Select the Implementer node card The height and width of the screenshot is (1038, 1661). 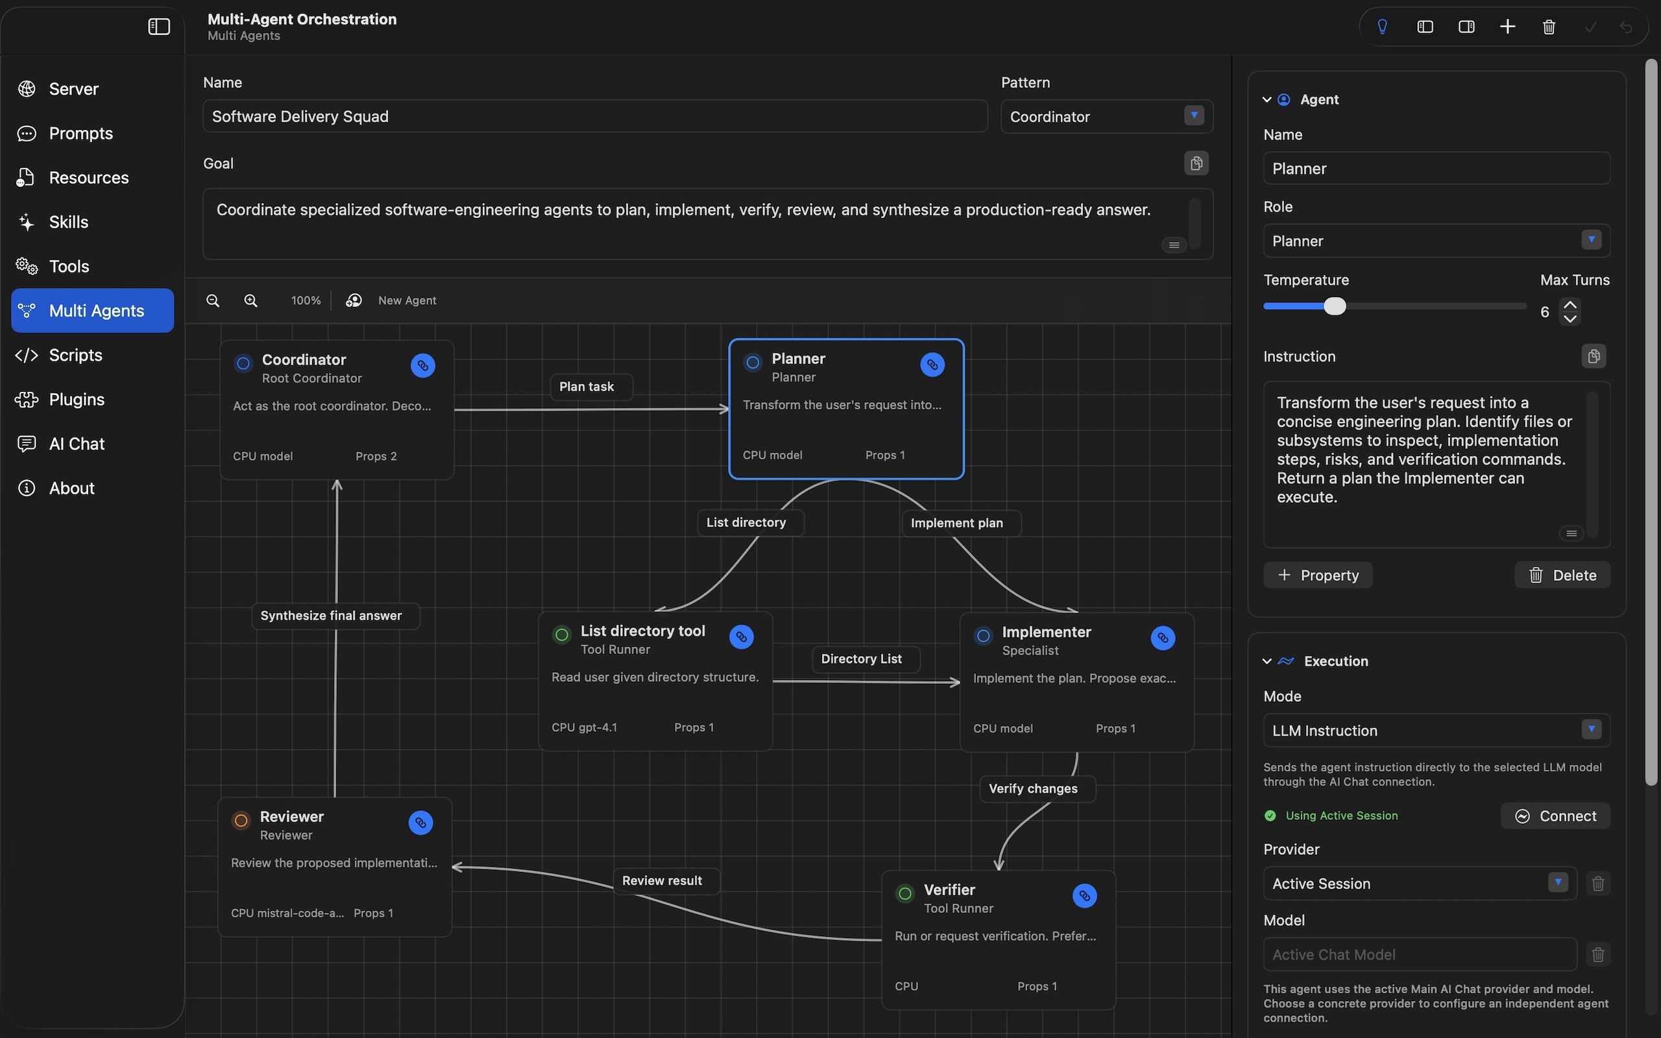click(x=1077, y=682)
